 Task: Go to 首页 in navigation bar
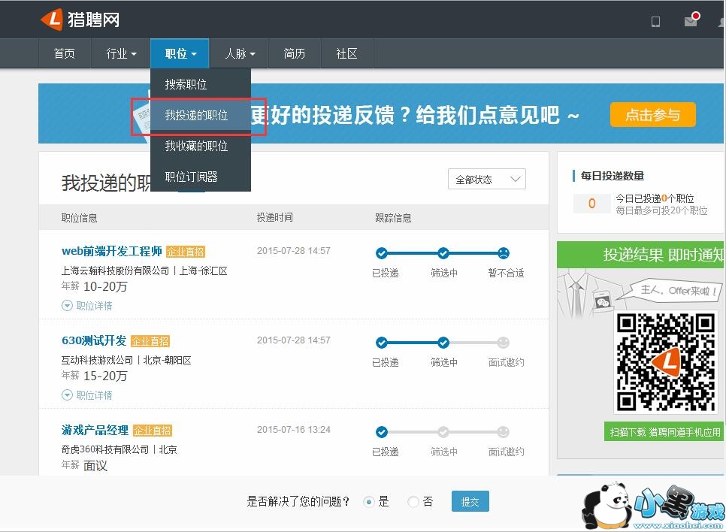(x=65, y=53)
